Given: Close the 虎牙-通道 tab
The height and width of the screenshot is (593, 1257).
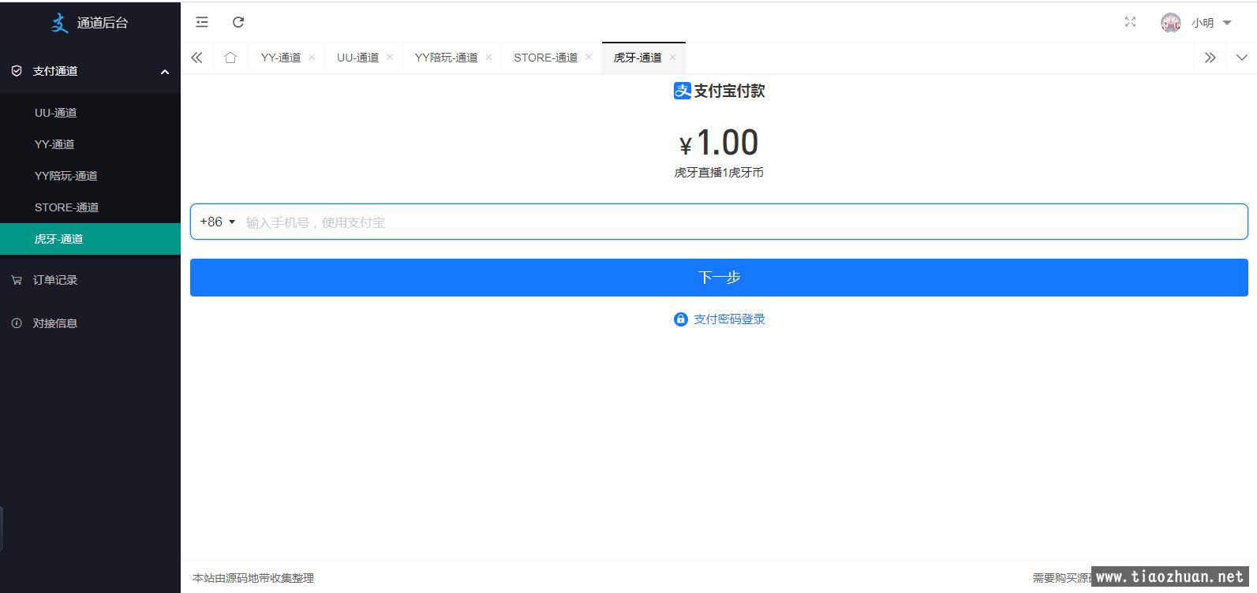Looking at the screenshot, I should click(x=672, y=58).
